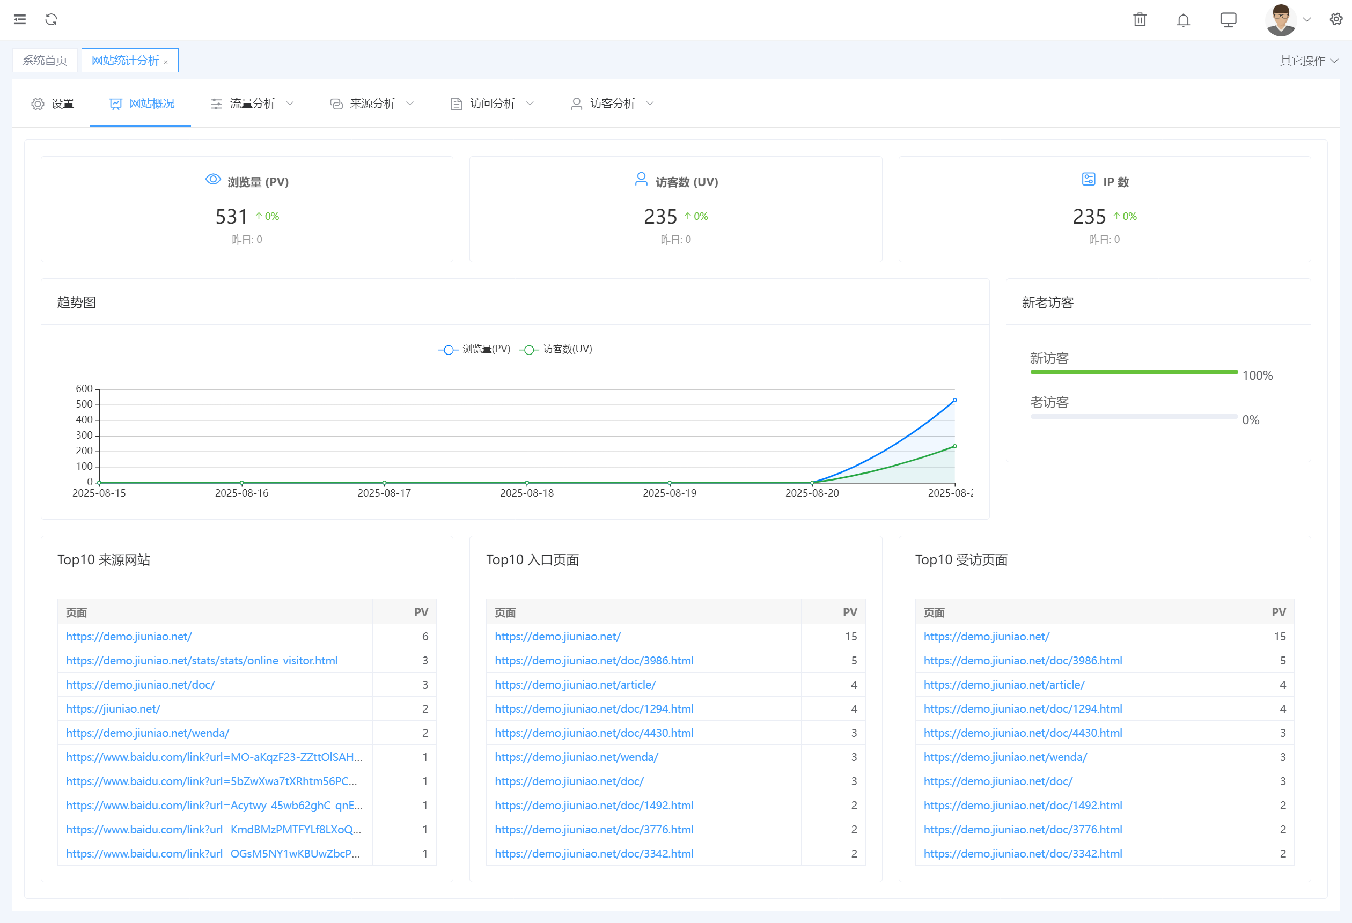Click the user avatar picture
The image size is (1352, 923).
tap(1281, 20)
